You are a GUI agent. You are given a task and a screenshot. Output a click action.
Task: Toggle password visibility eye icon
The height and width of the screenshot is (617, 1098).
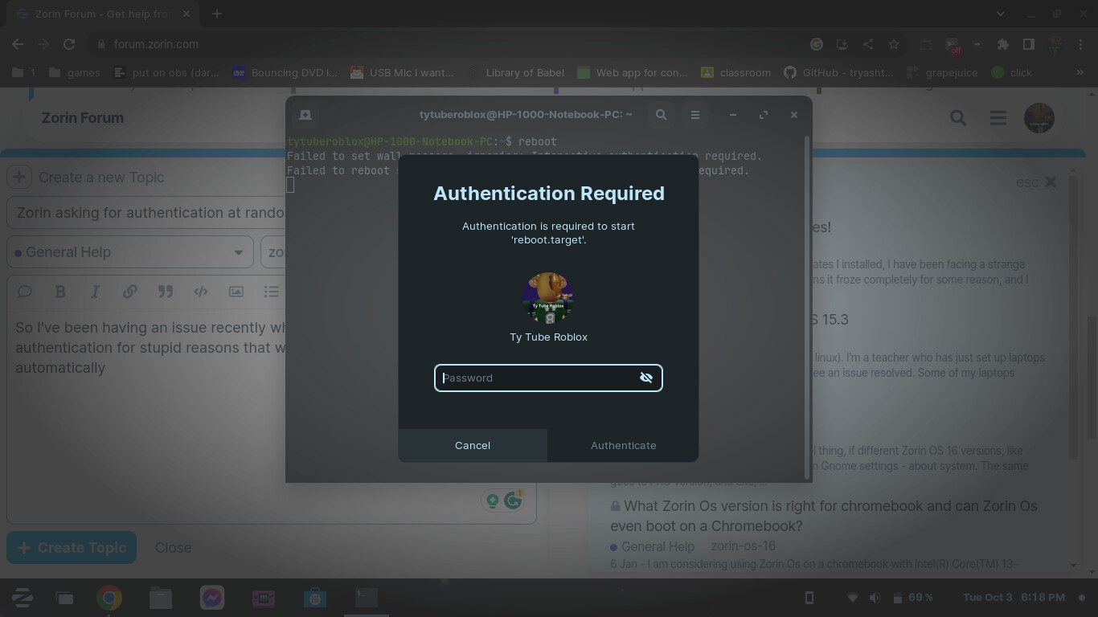645,378
